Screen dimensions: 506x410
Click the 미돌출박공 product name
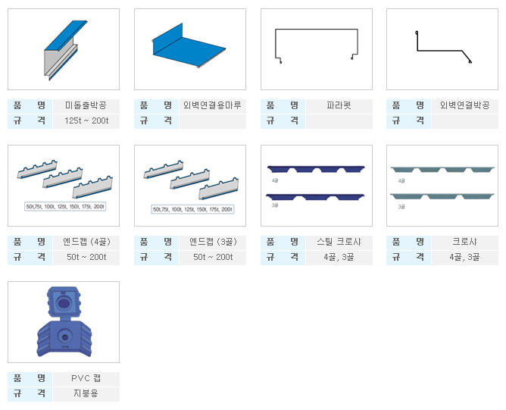(x=86, y=105)
